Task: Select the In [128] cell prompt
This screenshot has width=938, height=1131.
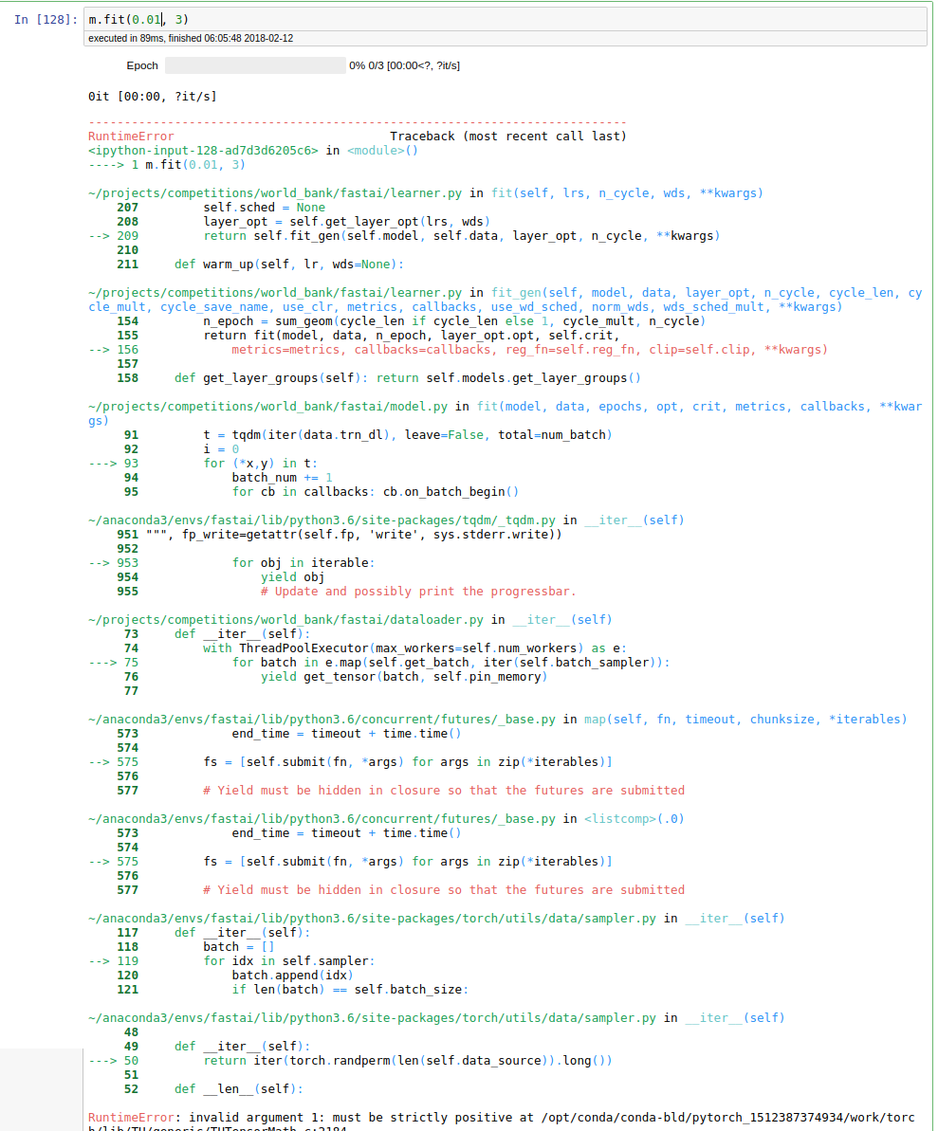Action: [x=46, y=20]
